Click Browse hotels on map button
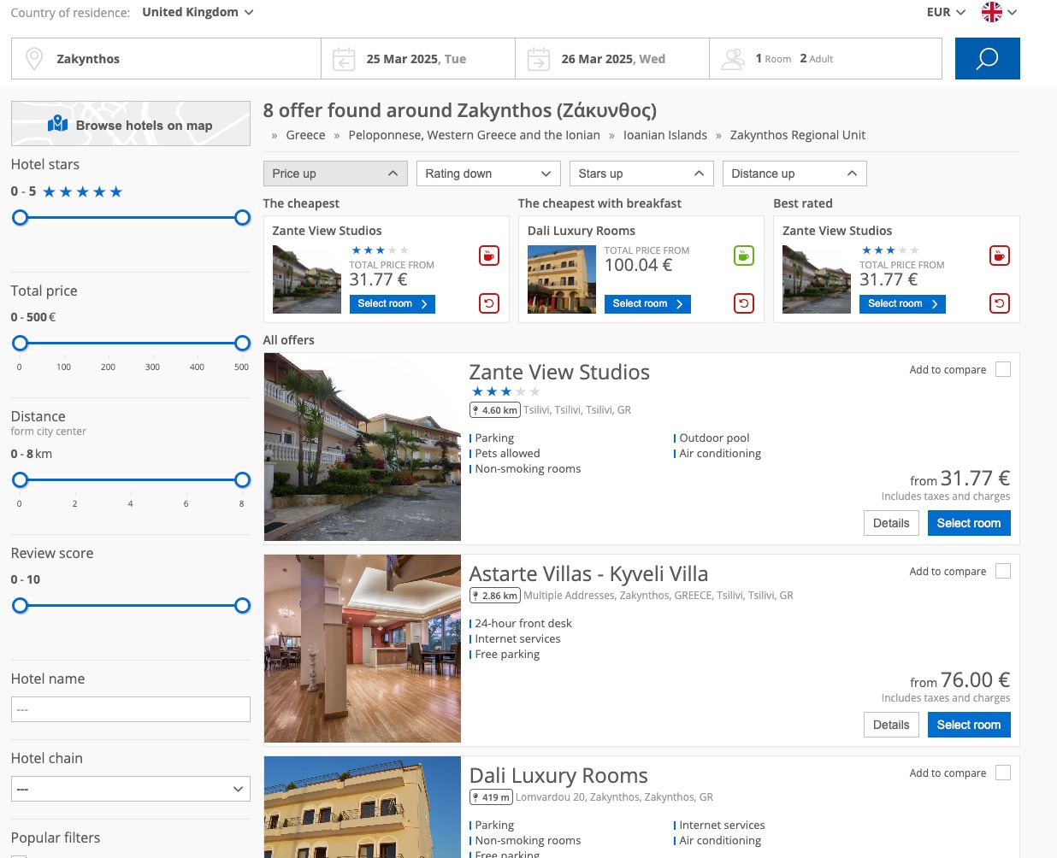Viewport: 1057px width, 858px height. (x=131, y=124)
